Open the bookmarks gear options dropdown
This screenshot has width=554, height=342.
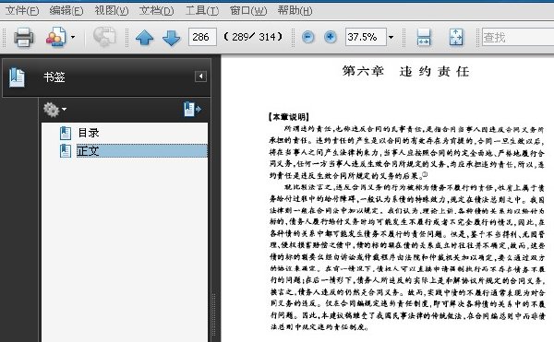[54, 110]
